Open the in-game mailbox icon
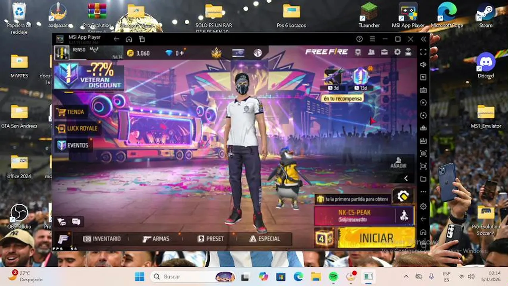 tap(384, 52)
